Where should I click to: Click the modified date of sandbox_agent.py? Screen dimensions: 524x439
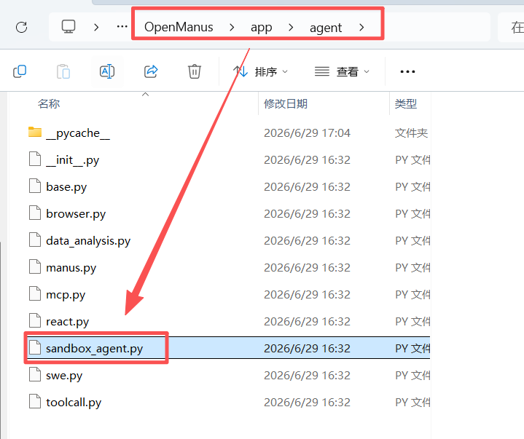[307, 349]
